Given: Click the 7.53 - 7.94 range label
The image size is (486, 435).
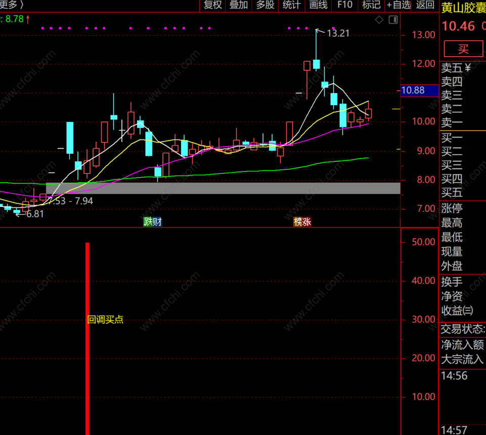Looking at the screenshot, I should click(x=71, y=201).
